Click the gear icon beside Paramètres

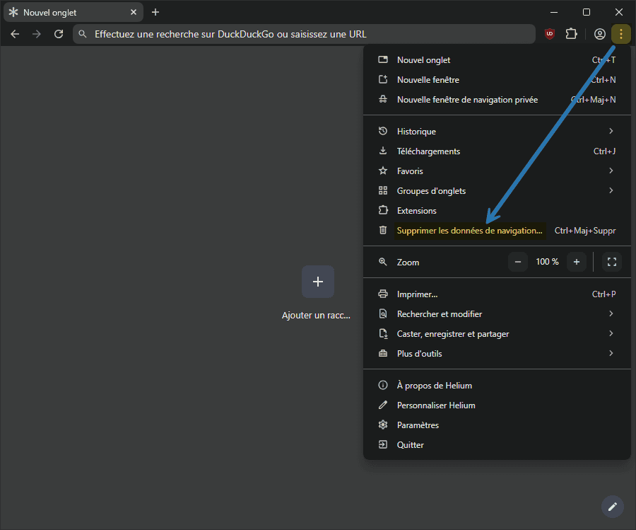pos(383,425)
